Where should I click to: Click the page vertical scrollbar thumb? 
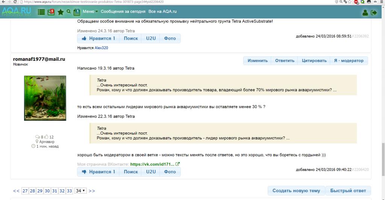pyautogui.click(x=383, y=159)
